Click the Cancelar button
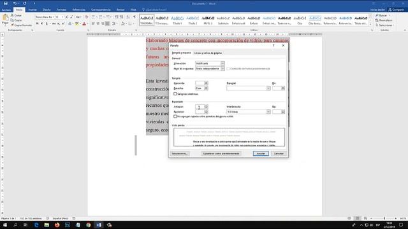 [279, 153]
